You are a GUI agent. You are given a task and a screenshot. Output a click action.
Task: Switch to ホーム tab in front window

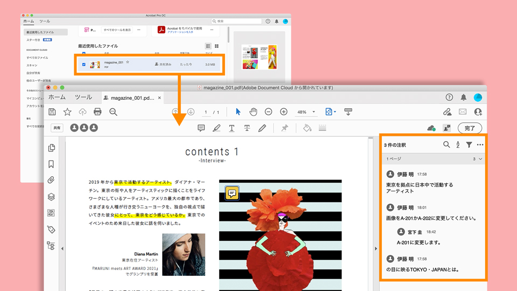click(x=57, y=98)
